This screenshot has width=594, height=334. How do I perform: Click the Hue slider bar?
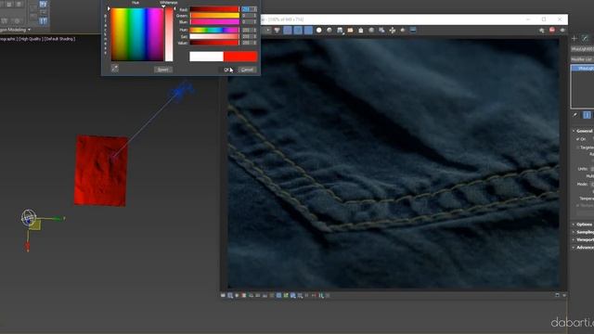(x=214, y=30)
